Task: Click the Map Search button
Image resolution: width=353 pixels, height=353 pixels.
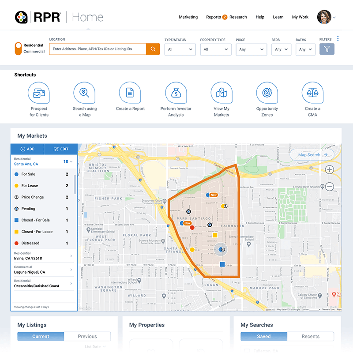Action: pos(312,155)
